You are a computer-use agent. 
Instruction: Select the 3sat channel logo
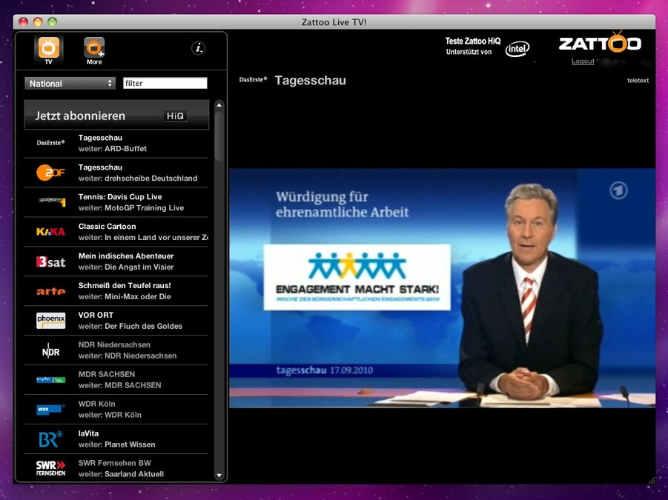click(50, 261)
